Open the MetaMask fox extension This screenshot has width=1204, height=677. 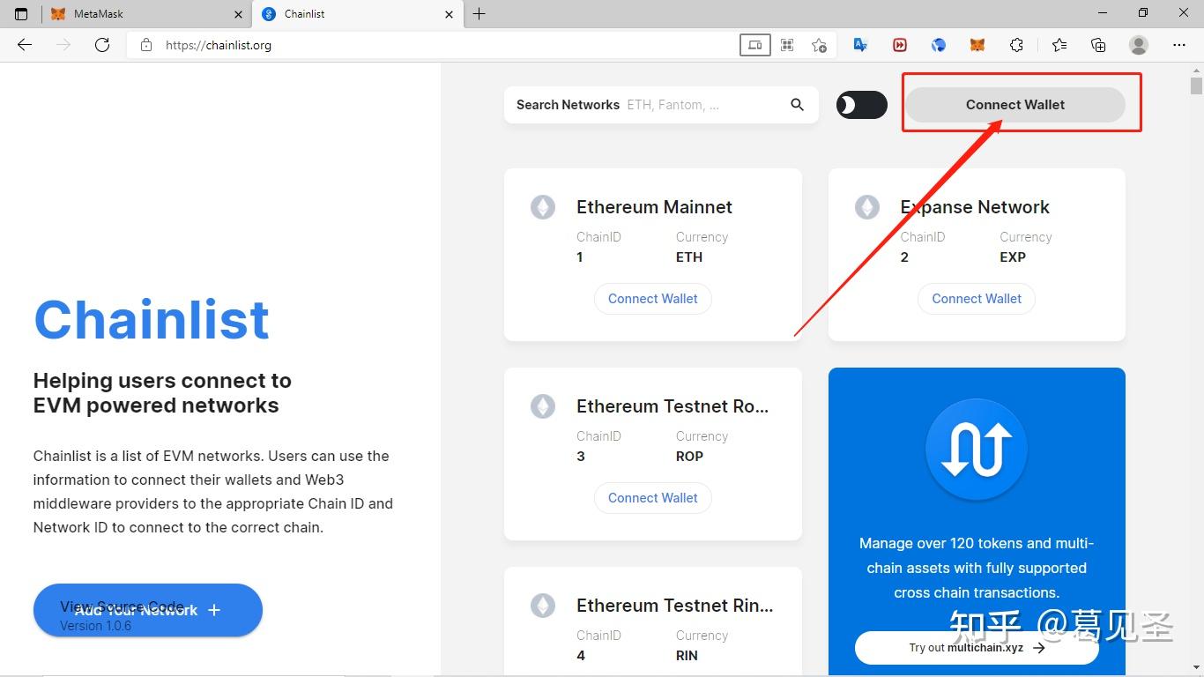977,45
